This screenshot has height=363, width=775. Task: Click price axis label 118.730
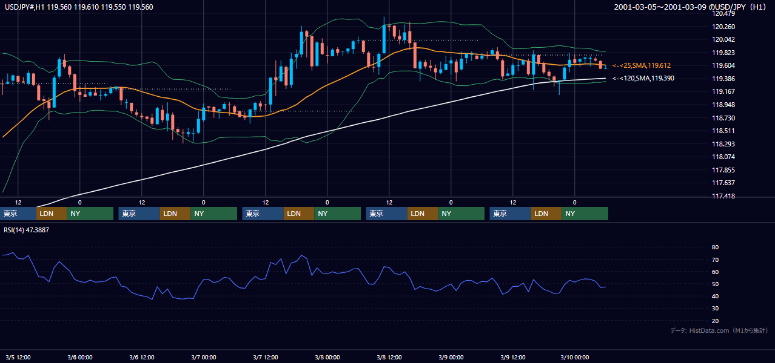pos(723,118)
